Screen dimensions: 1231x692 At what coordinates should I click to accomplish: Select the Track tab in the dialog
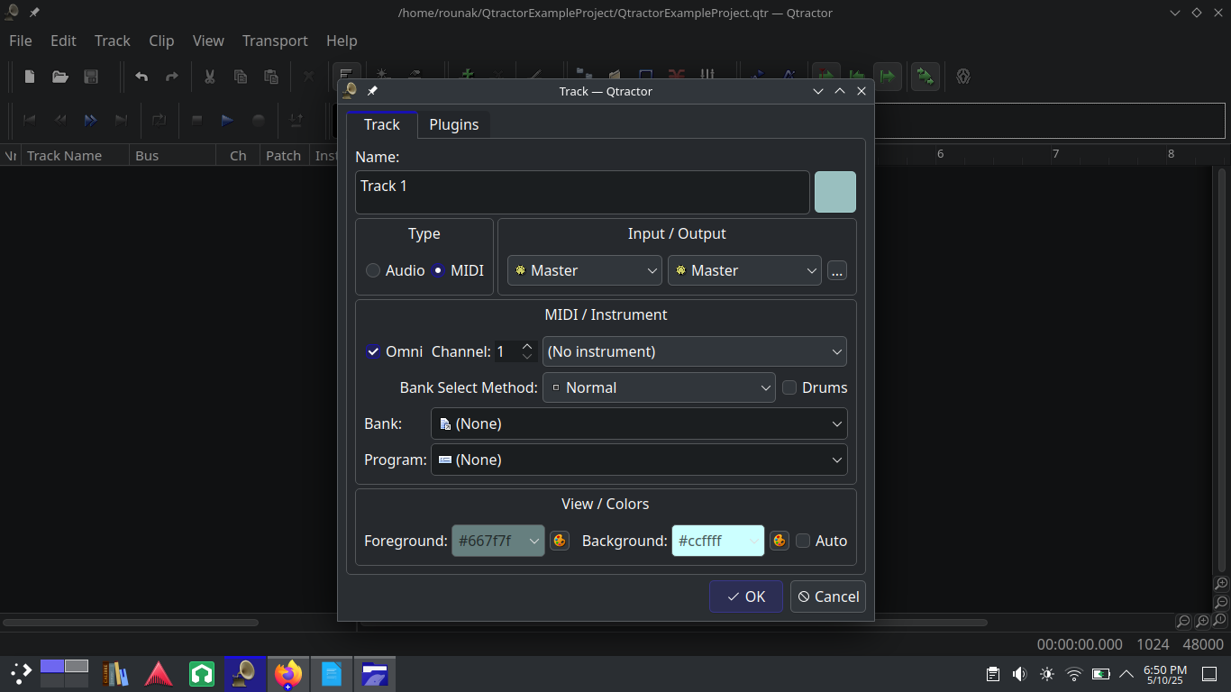[382, 124]
